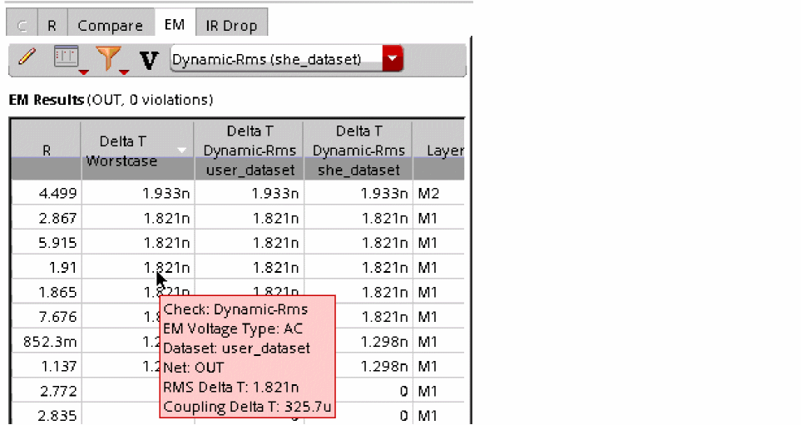Click the orange funnel filter icon
The image size is (801, 425).
108,57
